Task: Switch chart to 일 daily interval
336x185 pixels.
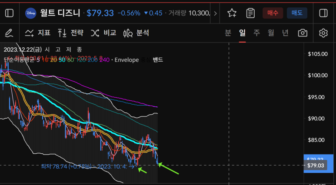Action: [x=243, y=33]
